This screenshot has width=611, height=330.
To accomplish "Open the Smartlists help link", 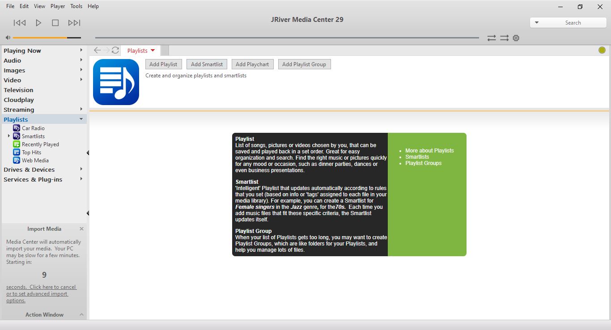I will (x=417, y=157).
